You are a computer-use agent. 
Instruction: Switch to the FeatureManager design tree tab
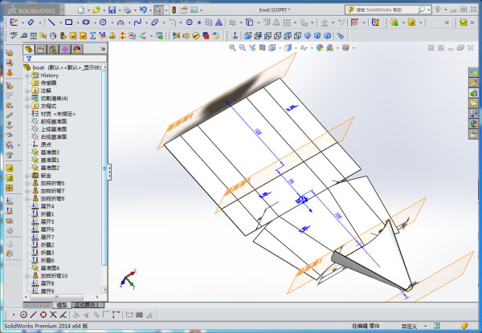click(x=29, y=49)
